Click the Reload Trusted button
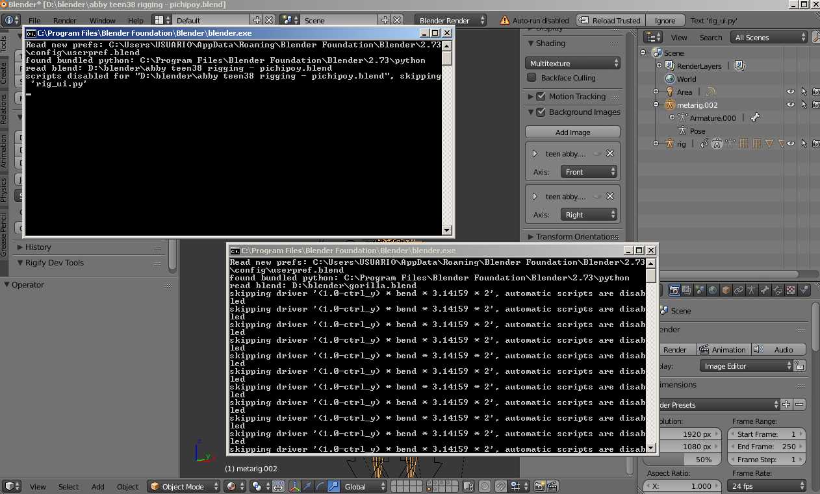Image resolution: width=820 pixels, height=494 pixels. tap(611, 21)
